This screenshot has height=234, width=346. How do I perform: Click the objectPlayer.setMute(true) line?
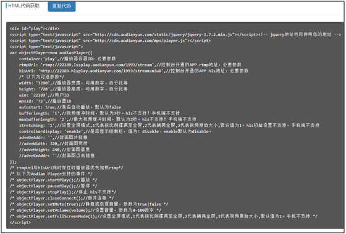click(x=89, y=204)
